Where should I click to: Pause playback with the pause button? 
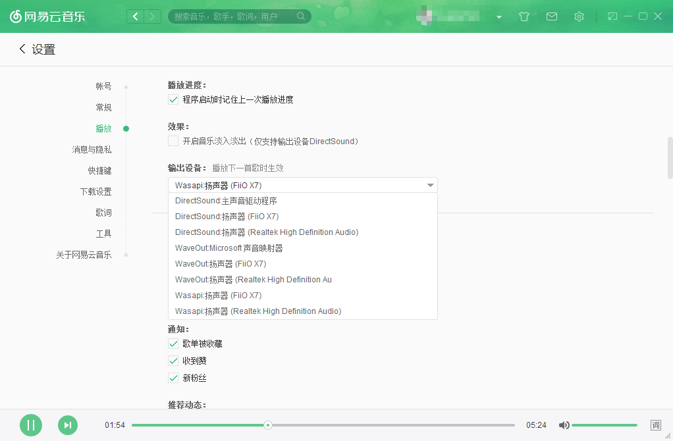(x=31, y=425)
